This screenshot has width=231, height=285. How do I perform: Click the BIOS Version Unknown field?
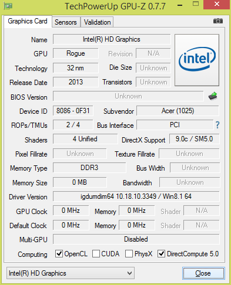pyautogui.click(x=128, y=96)
